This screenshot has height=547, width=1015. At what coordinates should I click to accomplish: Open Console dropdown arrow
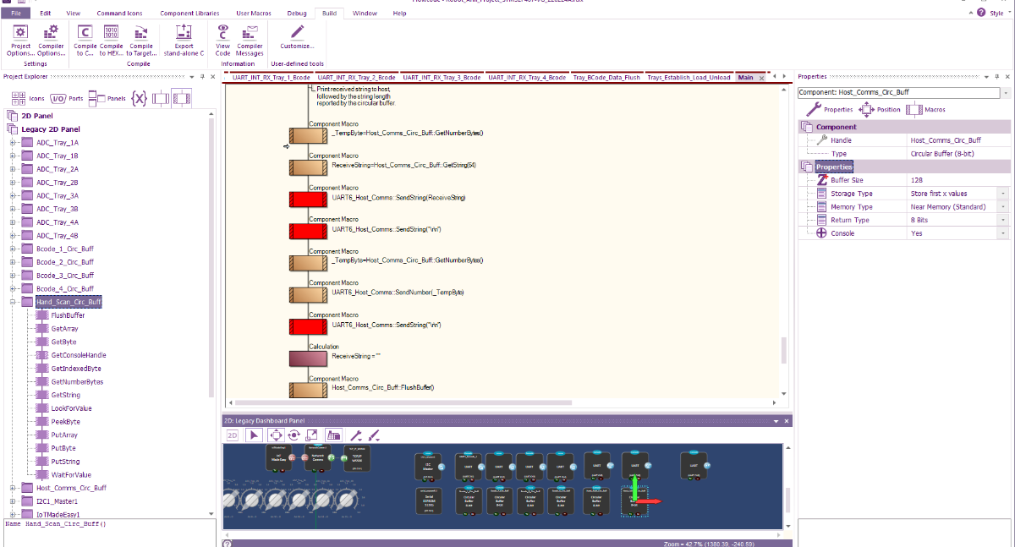(1004, 233)
